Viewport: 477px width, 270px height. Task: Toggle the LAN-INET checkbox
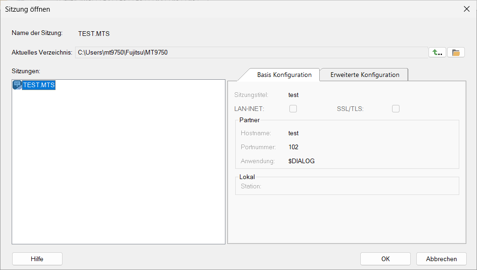pyautogui.click(x=293, y=109)
